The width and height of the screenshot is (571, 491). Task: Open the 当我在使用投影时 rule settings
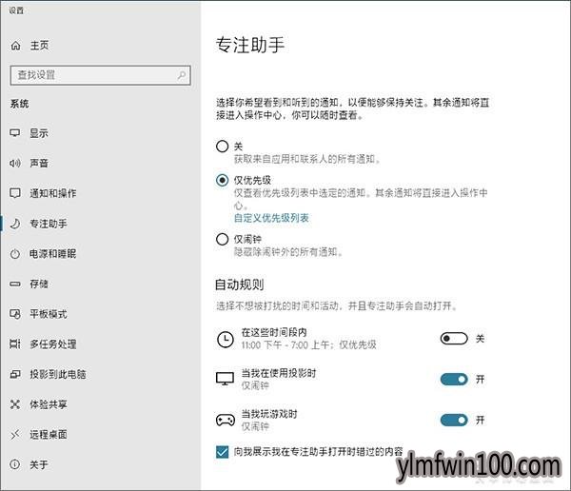click(279, 373)
